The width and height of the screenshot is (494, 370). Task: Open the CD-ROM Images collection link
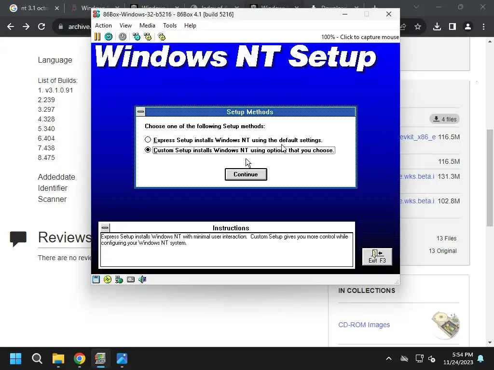pyautogui.click(x=364, y=325)
